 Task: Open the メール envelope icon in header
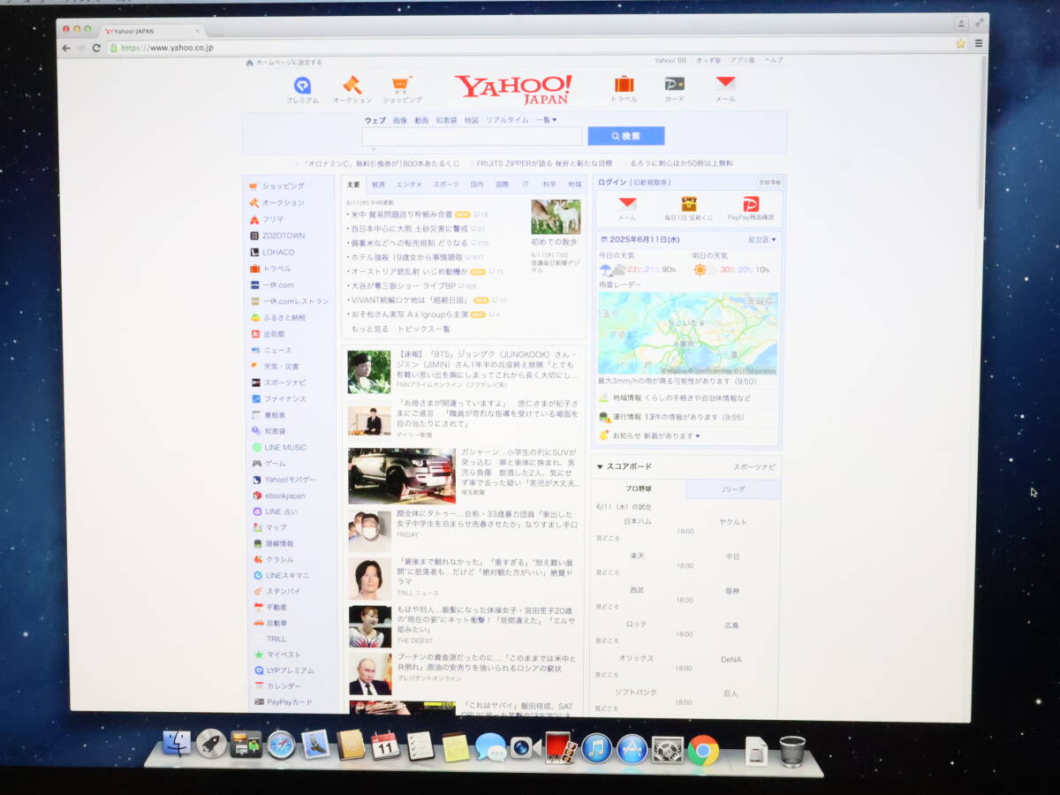coord(725,84)
